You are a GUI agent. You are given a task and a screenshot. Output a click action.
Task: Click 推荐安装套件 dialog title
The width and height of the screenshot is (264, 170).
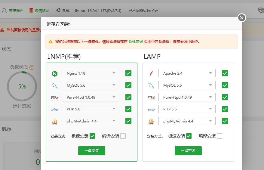pyautogui.click(x=60, y=24)
